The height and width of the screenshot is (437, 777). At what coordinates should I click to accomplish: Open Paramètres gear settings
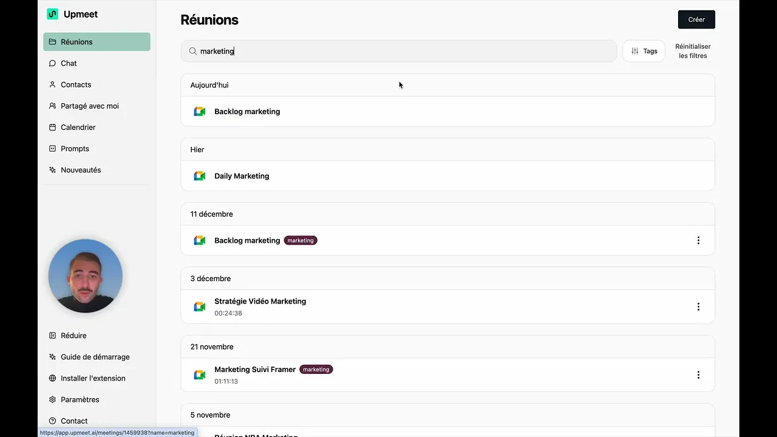tap(53, 399)
